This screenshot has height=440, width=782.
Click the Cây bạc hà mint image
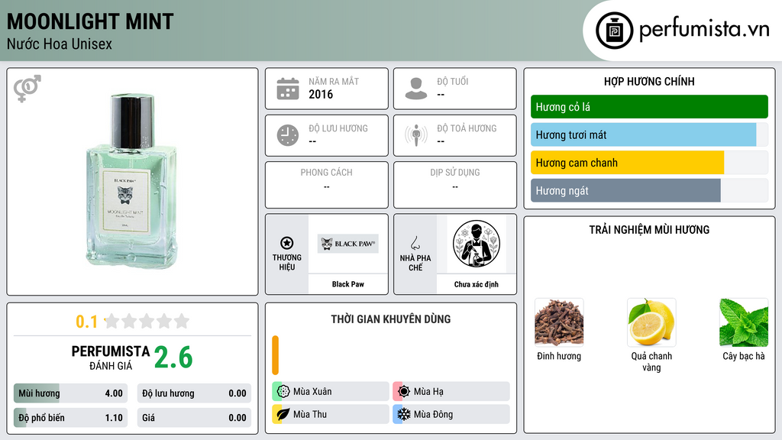[744, 322]
